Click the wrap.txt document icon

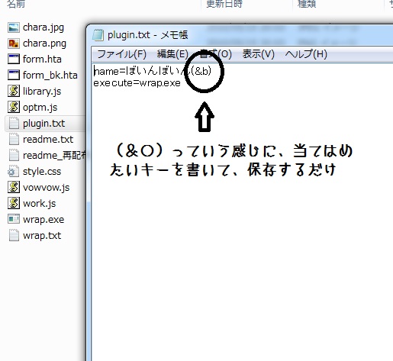click(x=14, y=236)
